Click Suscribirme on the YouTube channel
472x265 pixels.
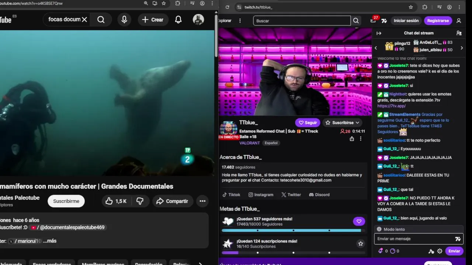(66, 201)
